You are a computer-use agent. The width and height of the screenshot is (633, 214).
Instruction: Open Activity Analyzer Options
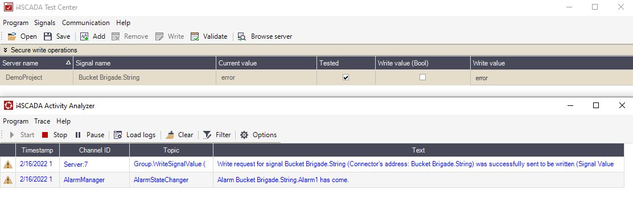click(x=258, y=135)
